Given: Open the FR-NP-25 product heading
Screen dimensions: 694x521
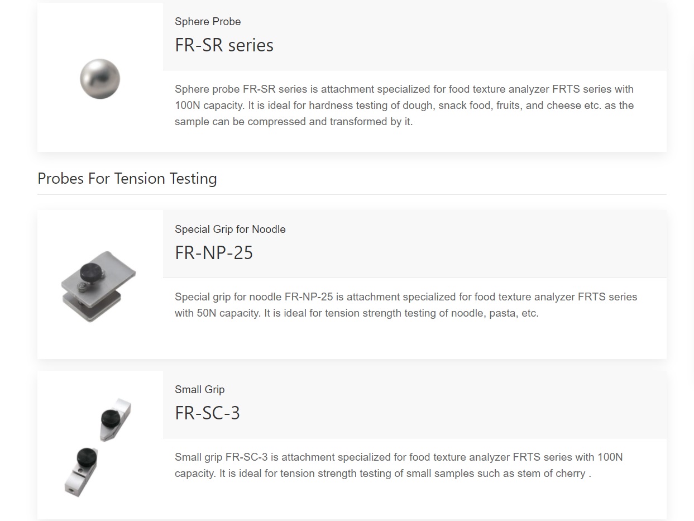Looking at the screenshot, I should (x=214, y=253).
